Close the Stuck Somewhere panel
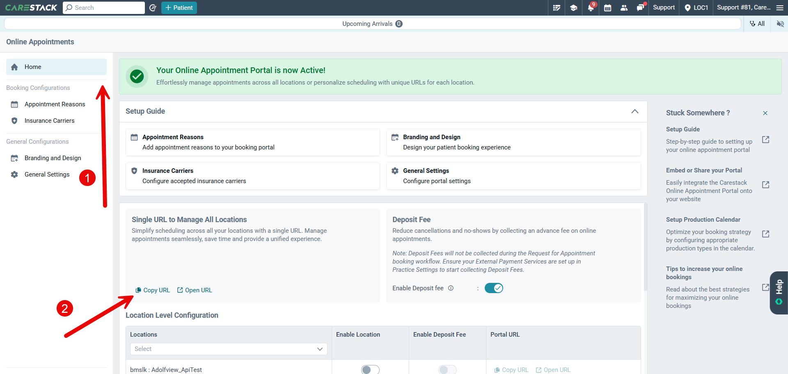788x374 pixels. click(765, 113)
